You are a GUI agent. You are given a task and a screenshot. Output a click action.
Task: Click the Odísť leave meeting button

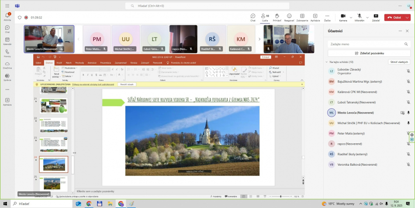394,17
